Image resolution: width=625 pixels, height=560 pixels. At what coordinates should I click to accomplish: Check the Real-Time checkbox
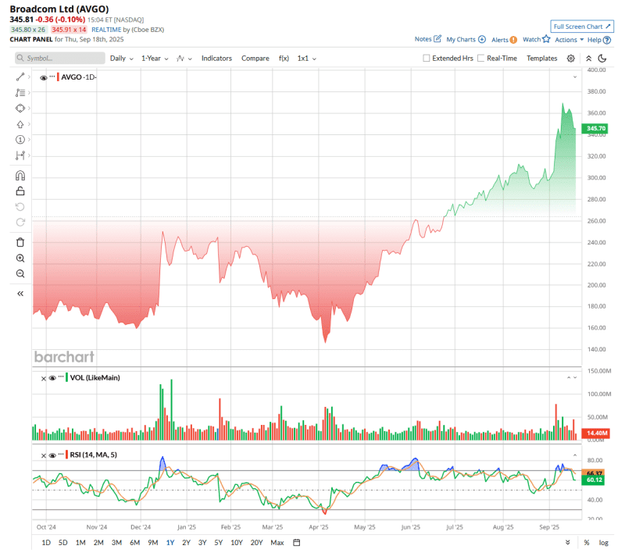pyautogui.click(x=481, y=59)
